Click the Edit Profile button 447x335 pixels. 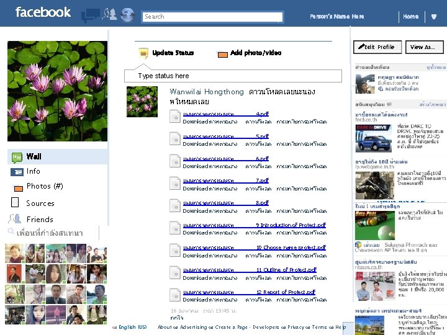tap(377, 47)
